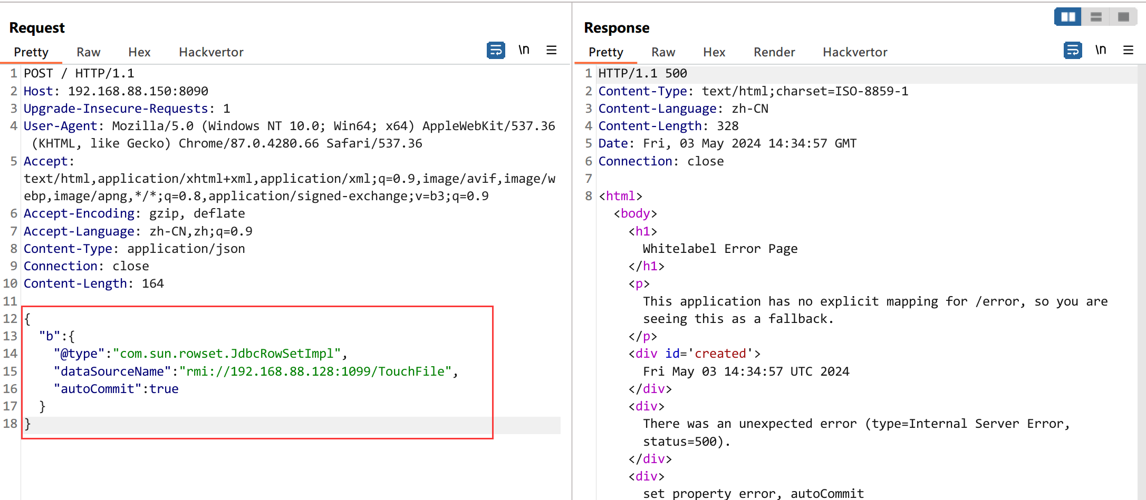This screenshot has height=500, width=1146.
Task: Click the request 'Content-Length: 164' line
Action: [x=94, y=283]
